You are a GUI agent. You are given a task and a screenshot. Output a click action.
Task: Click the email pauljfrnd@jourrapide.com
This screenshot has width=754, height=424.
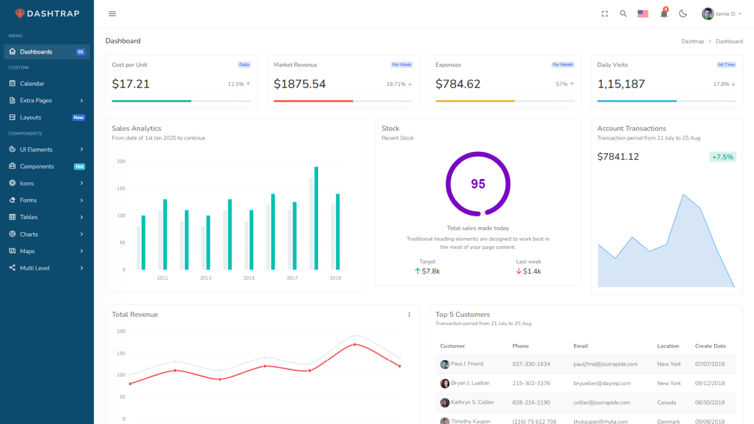(x=605, y=364)
